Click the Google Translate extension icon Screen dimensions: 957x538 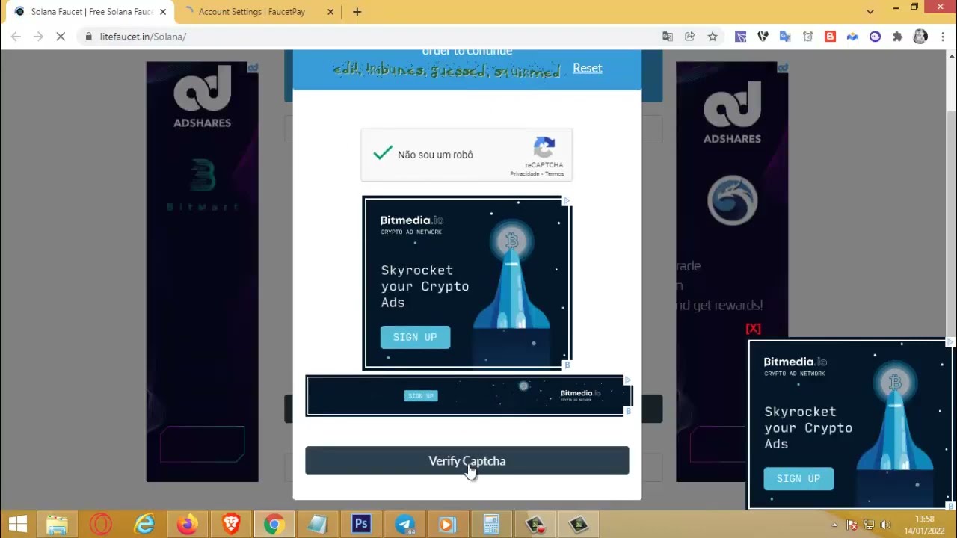785,36
